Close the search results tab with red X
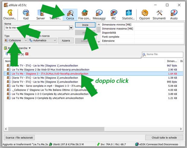187x148 pixels. click(27, 54)
